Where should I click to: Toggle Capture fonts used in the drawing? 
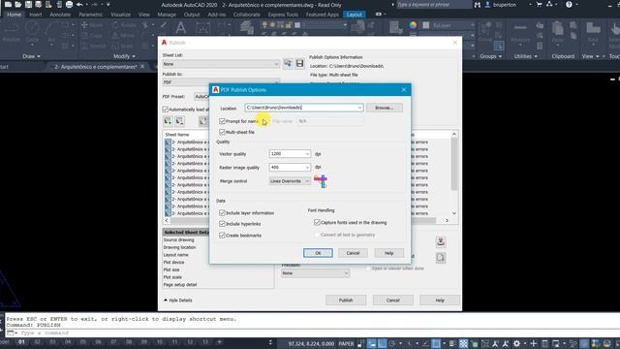click(x=317, y=222)
